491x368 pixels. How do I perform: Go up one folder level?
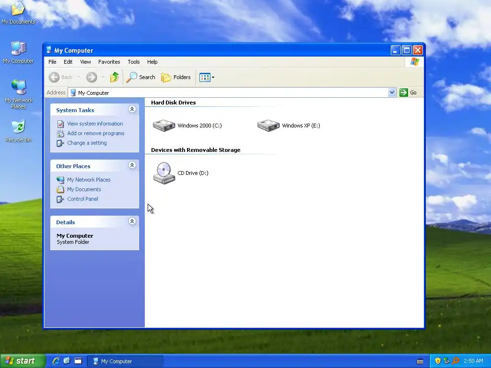click(x=114, y=77)
